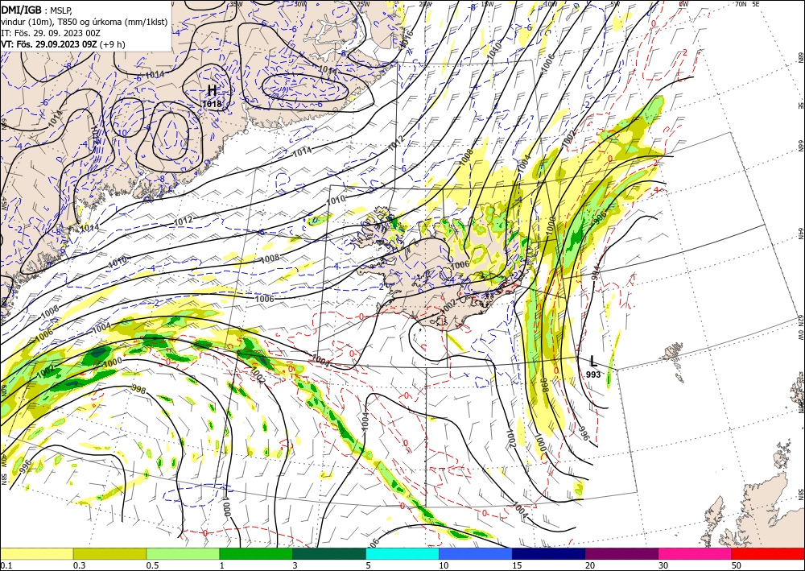
Task: Click the 'vindur (10m), T850 og úrkoma' line
Action: (84, 22)
